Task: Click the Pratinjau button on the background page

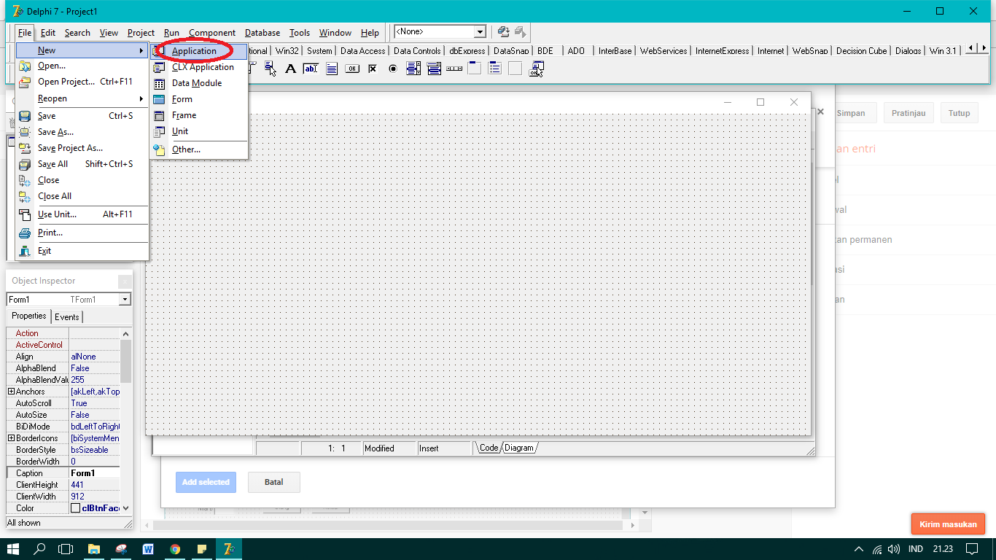Action: [x=909, y=113]
